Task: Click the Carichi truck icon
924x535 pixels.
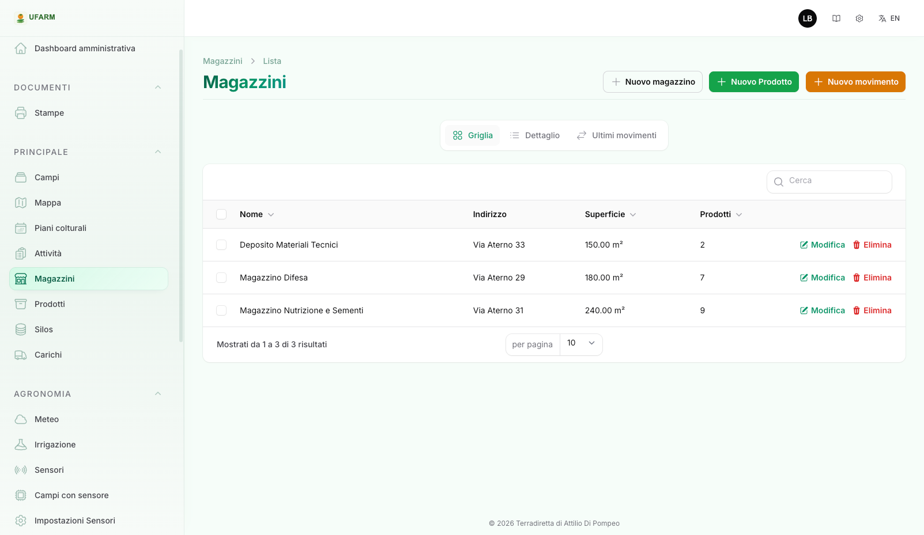Action: coord(21,355)
